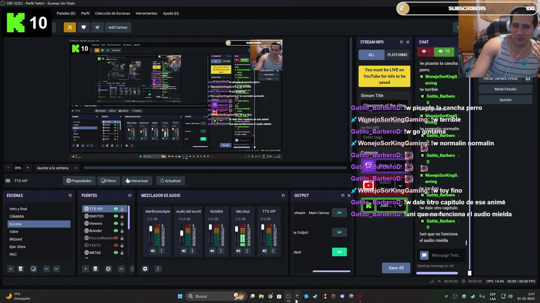Move scene down arrow in Escenas panel
The image size is (540, 303).
pyautogui.click(x=56, y=269)
